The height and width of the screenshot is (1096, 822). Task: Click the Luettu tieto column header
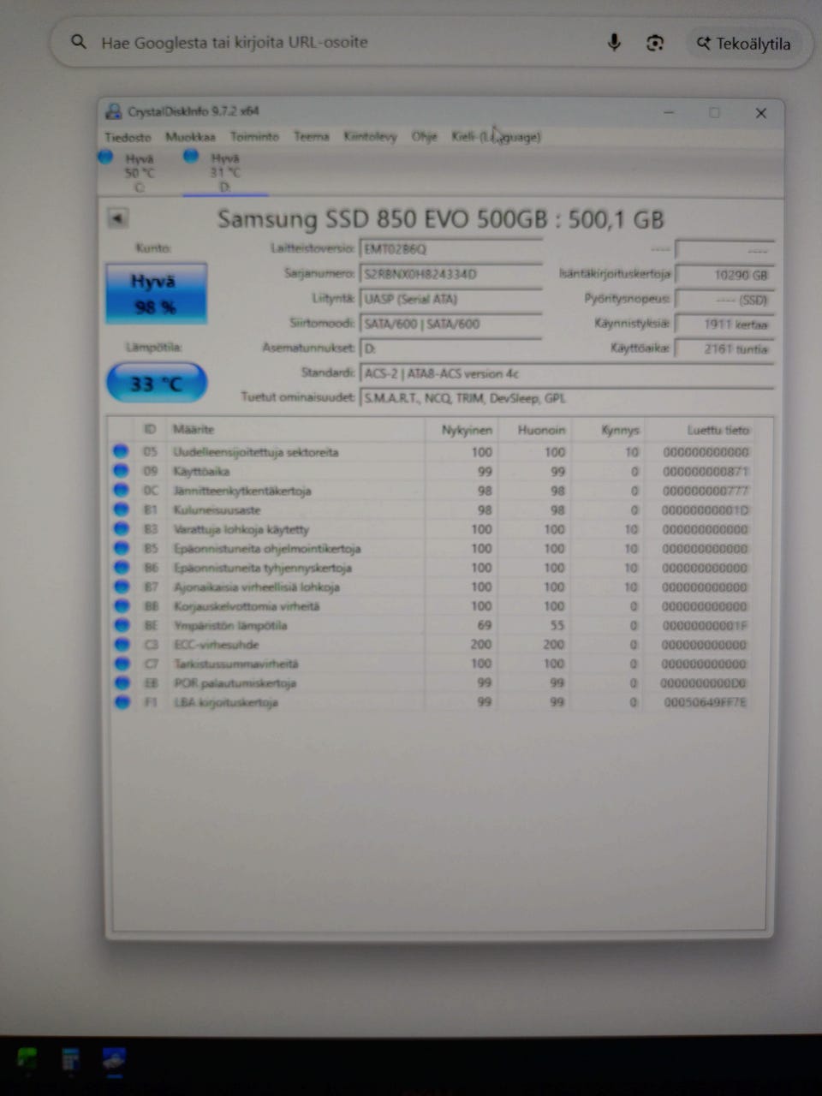coord(718,430)
